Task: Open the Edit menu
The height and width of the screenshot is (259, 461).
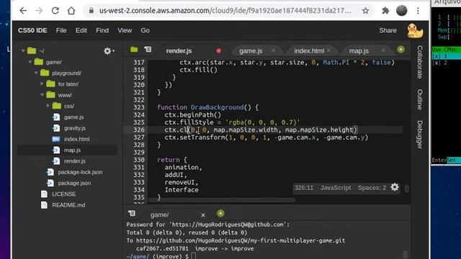Action: coord(81,30)
